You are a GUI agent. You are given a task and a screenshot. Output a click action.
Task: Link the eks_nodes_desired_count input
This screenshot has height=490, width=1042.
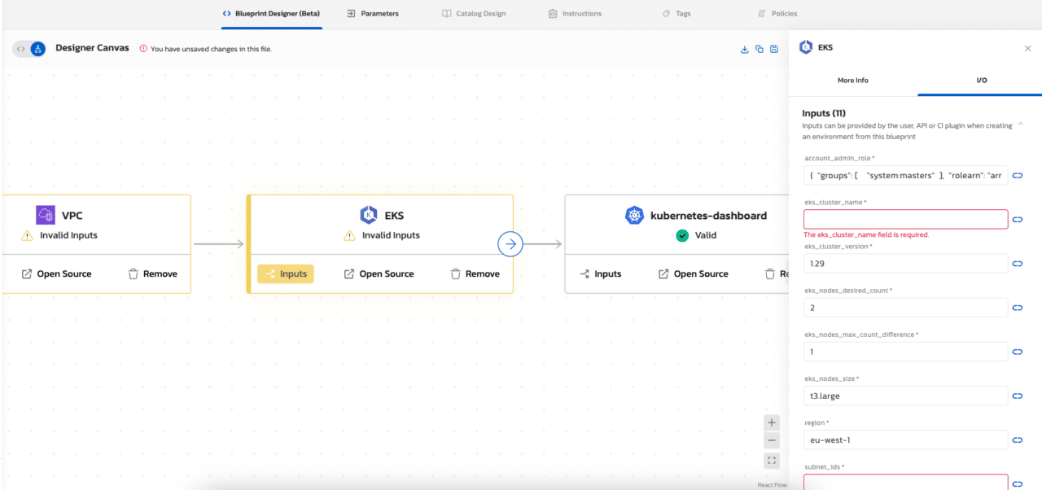tap(1018, 308)
